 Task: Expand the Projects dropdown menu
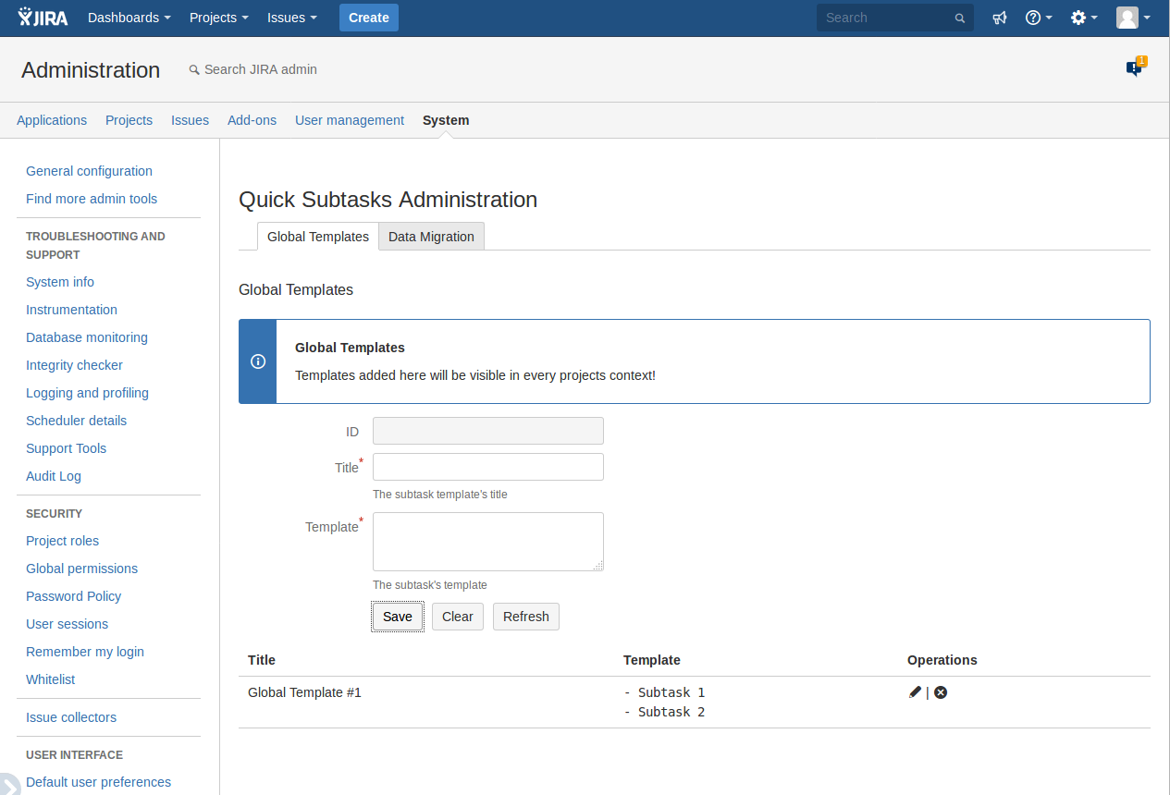pyautogui.click(x=218, y=18)
